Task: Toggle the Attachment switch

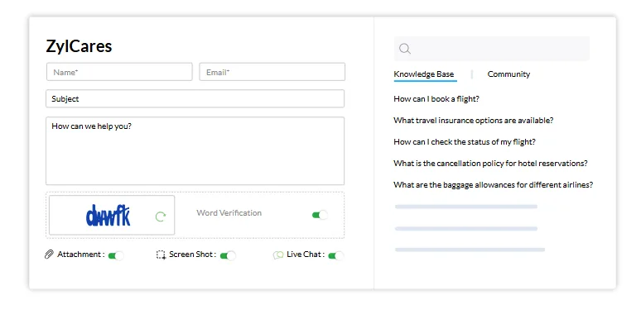Action: (x=116, y=255)
